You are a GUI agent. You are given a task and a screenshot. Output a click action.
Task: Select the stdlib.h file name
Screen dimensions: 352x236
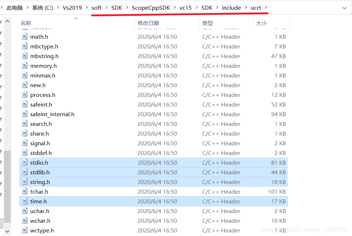coord(40,172)
